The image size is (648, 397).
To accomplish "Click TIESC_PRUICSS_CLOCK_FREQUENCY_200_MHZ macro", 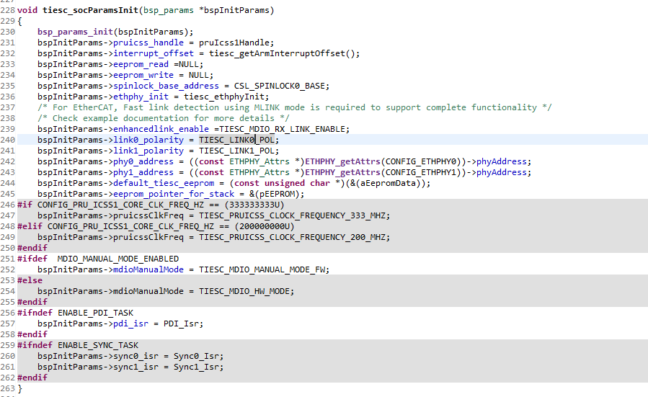I will 292,237.
